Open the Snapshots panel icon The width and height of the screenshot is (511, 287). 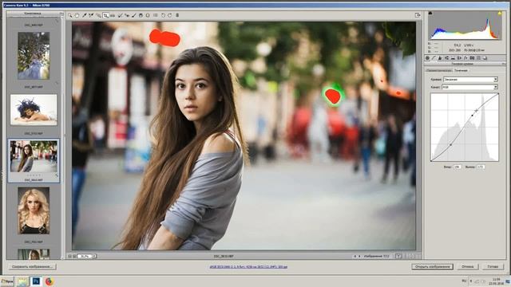click(485, 58)
